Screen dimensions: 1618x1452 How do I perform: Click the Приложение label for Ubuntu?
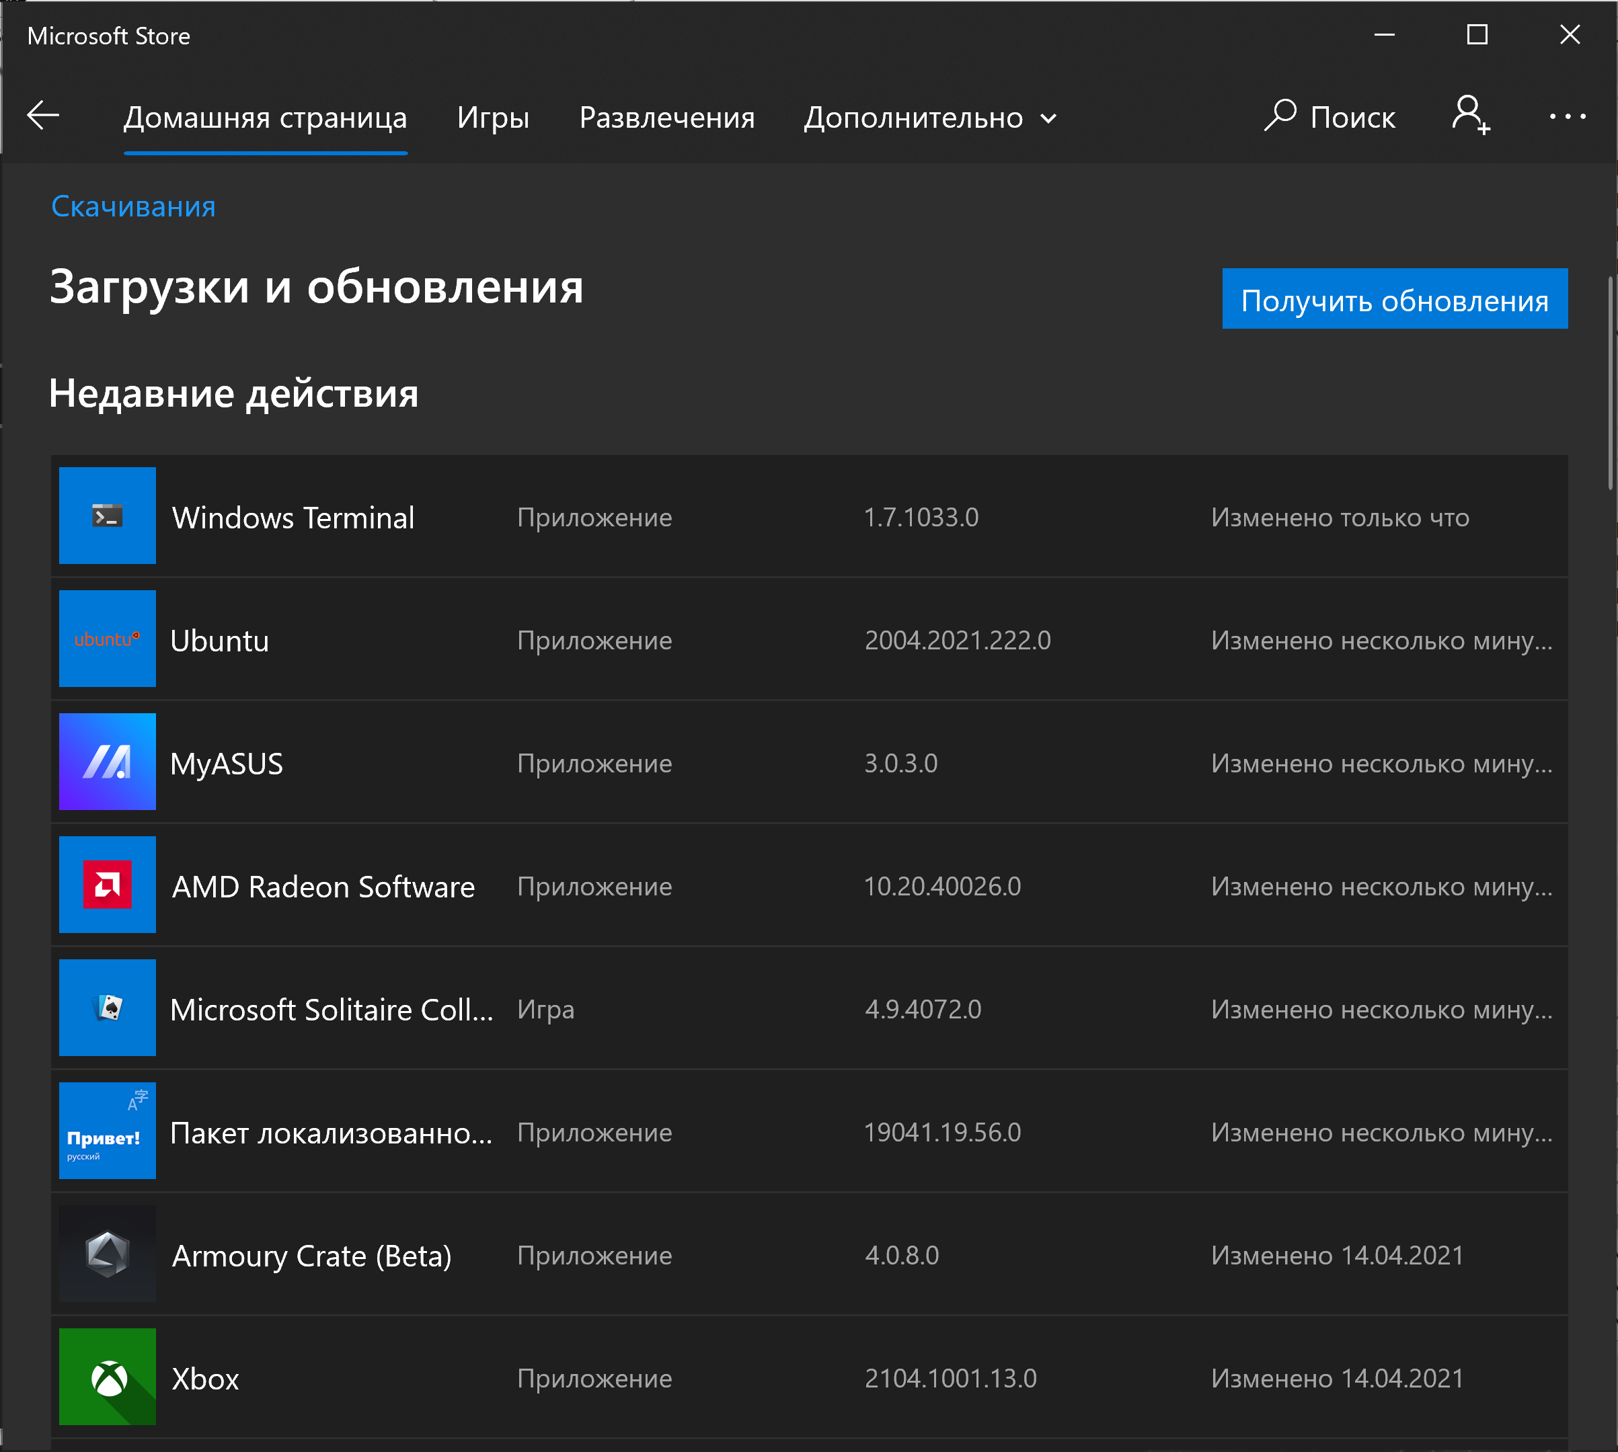(594, 640)
